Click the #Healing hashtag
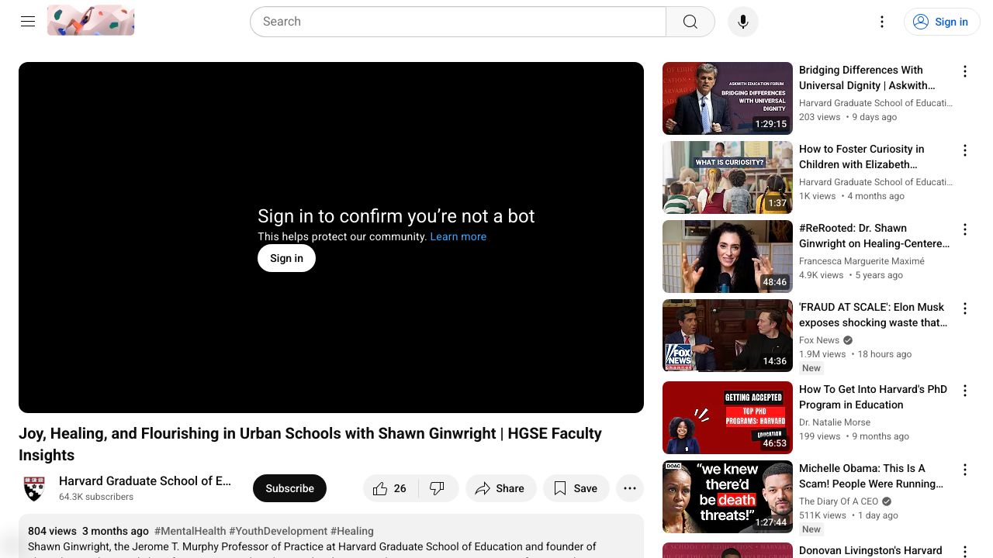 point(352,531)
